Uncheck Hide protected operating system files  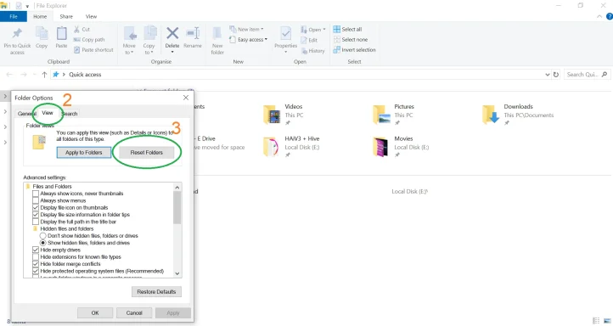point(36,271)
